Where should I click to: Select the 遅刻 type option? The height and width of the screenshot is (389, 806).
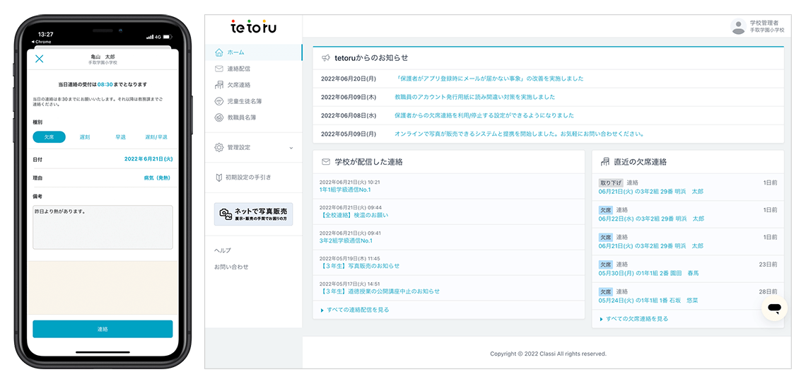[84, 137]
